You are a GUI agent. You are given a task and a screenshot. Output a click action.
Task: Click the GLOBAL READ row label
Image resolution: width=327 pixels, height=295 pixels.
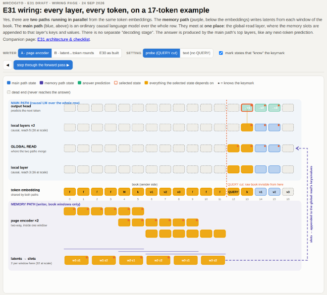(24, 147)
